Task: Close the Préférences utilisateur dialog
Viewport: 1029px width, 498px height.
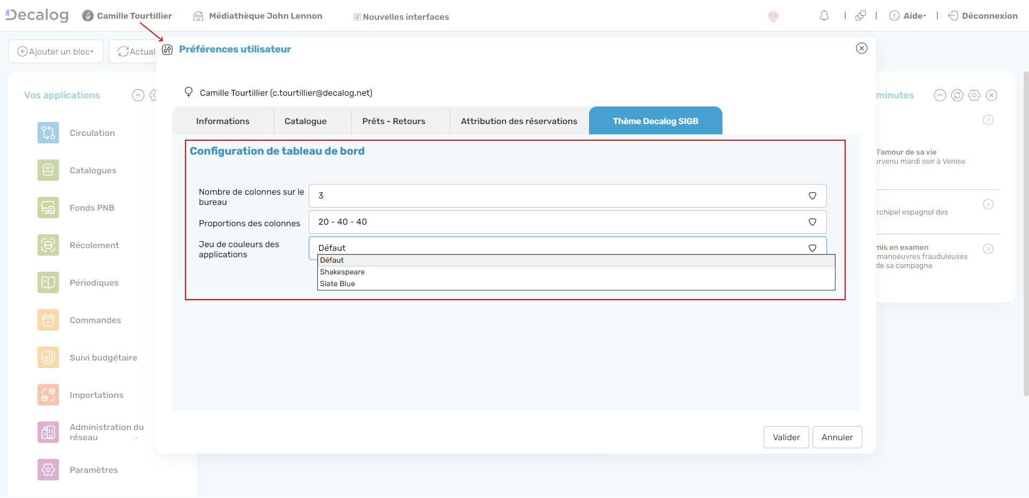Action: coord(861,49)
